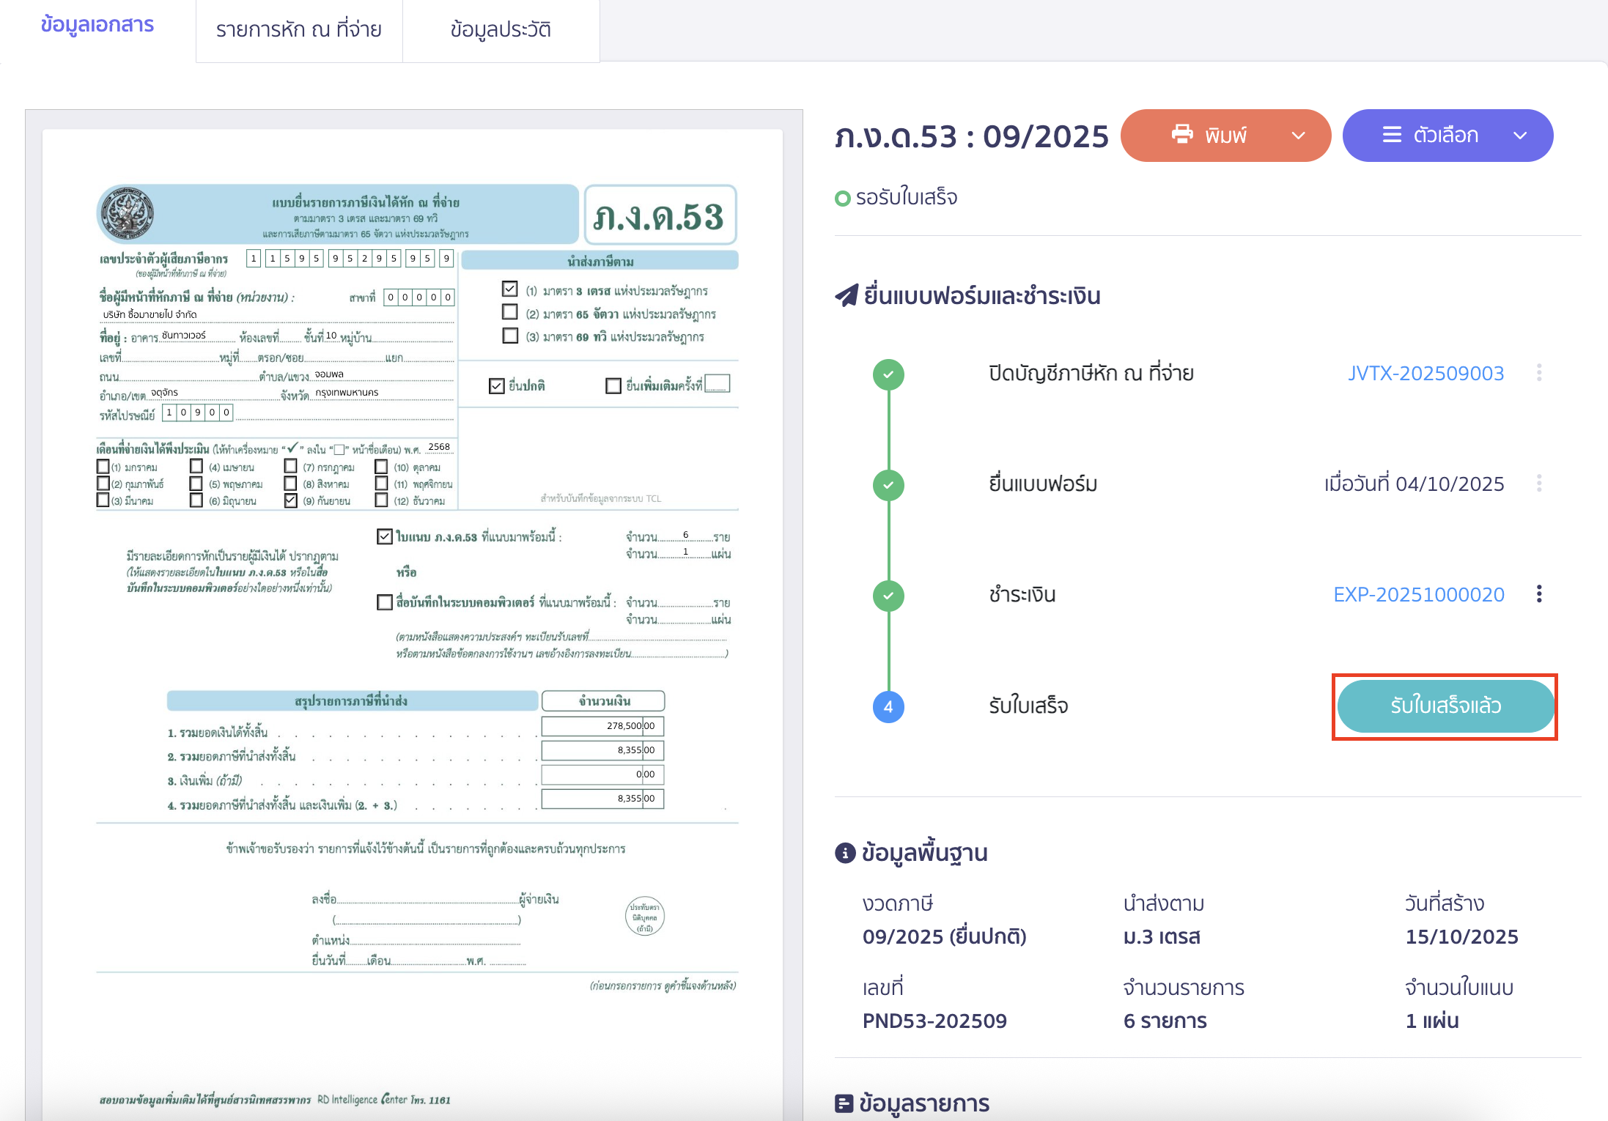Click the info icon beside ข้อมูลพื้นฐาน

click(x=845, y=853)
